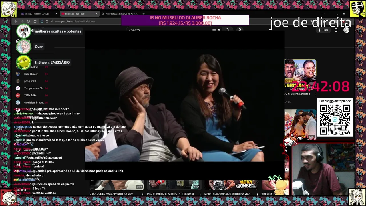
Task: Open the 27:15 video thumbnail
Action: click(116, 185)
